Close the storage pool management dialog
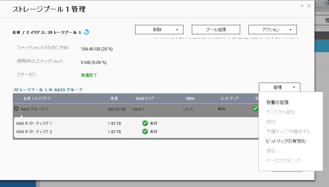Image resolution: width=329 pixels, height=187 pixels. [309, 6]
